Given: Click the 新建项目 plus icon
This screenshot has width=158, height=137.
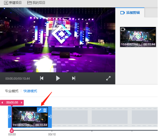Looking at the screenshot, I should click(6, 3).
